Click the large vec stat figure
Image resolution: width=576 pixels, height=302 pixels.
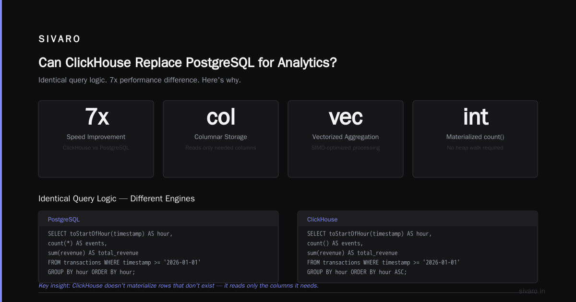(x=346, y=116)
